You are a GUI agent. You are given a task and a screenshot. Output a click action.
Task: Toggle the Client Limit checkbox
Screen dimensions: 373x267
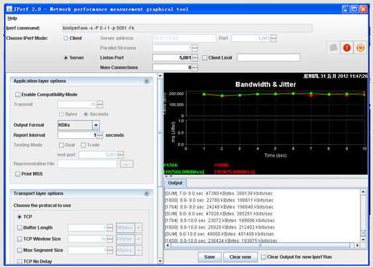(x=205, y=57)
